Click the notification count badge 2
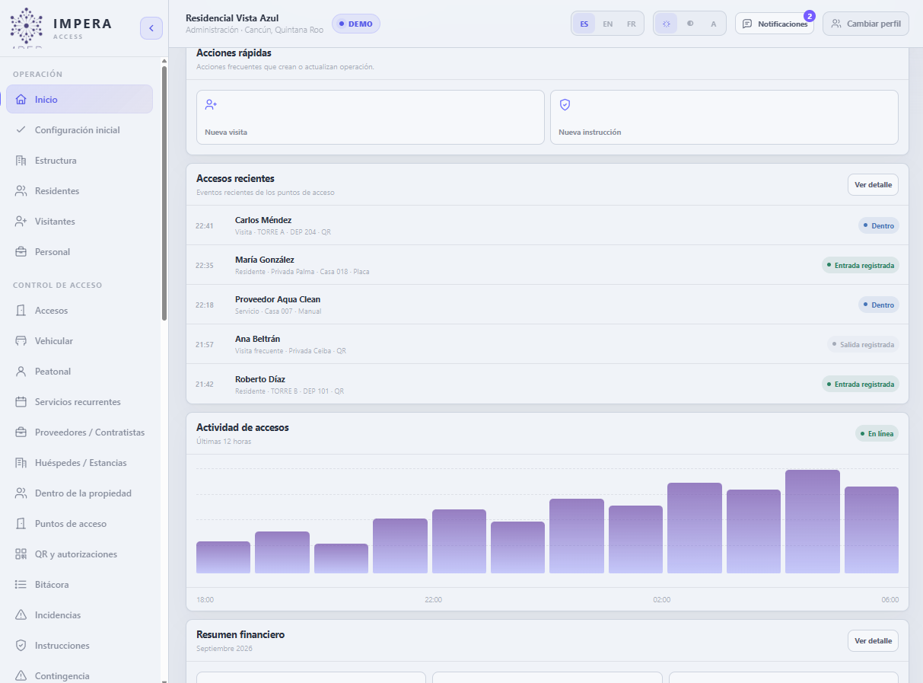Image resolution: width=923 pixels, height=683 pixels. 810,15
